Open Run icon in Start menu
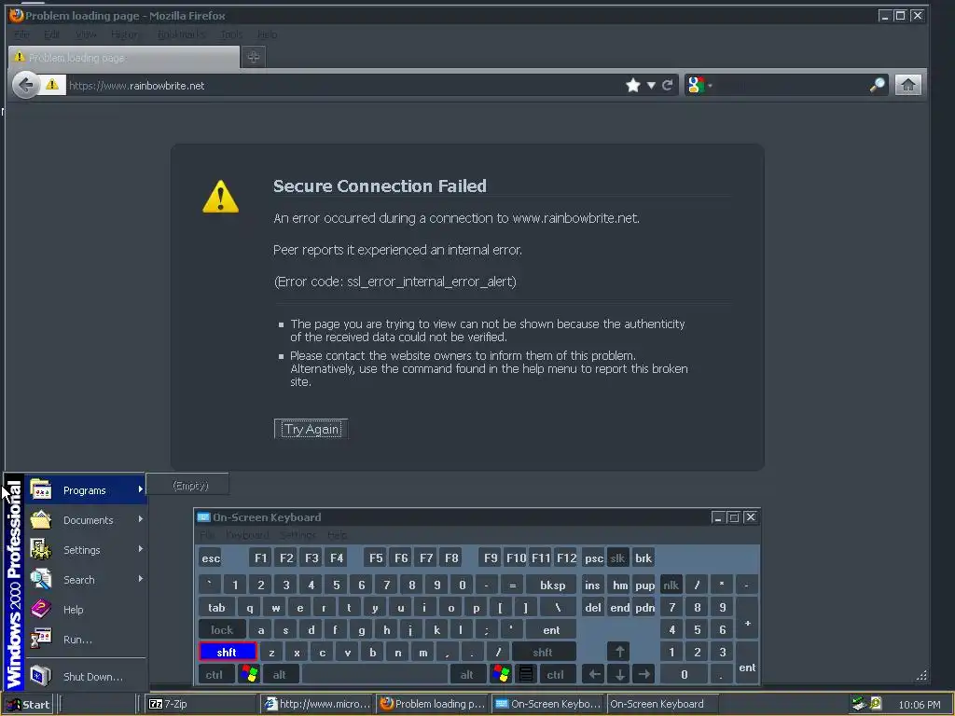Screen dimensions: 955x716 pyautogui.click(x=41, y=639)
